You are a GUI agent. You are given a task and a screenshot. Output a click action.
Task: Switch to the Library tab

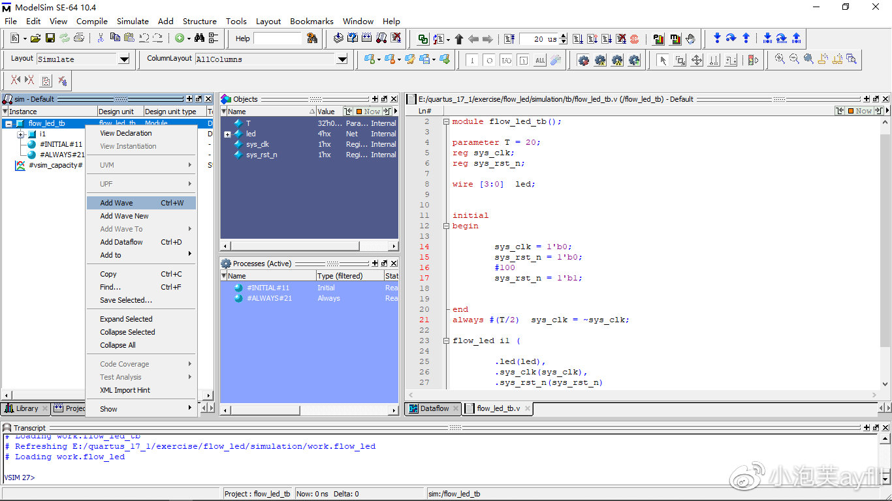(x=25, y=408)
